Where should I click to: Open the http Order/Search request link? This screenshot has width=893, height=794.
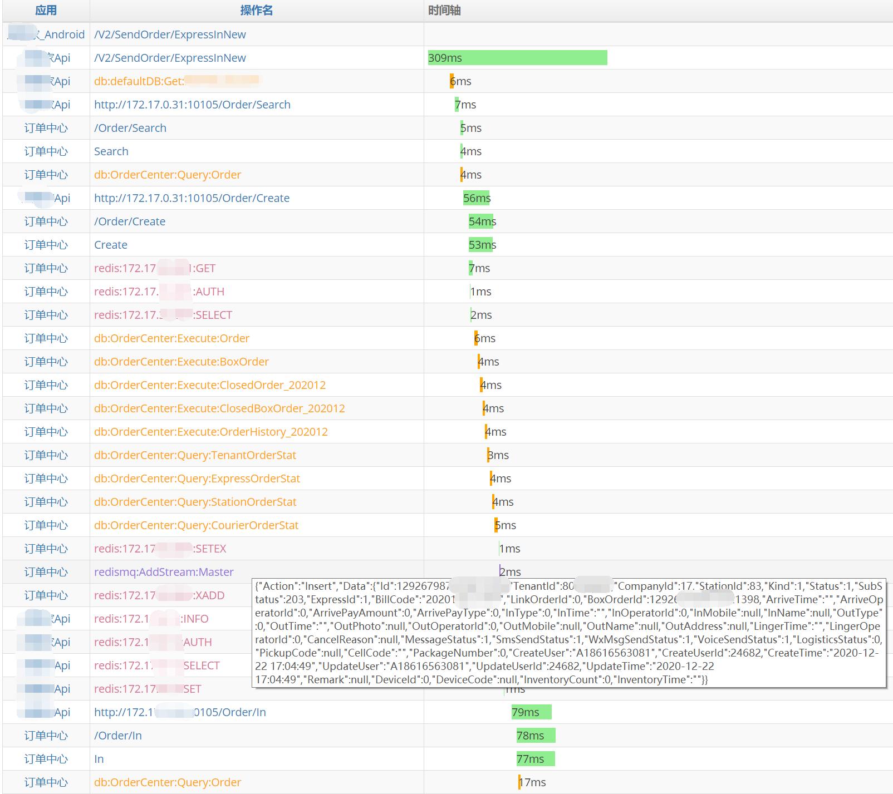coord(192,105)
